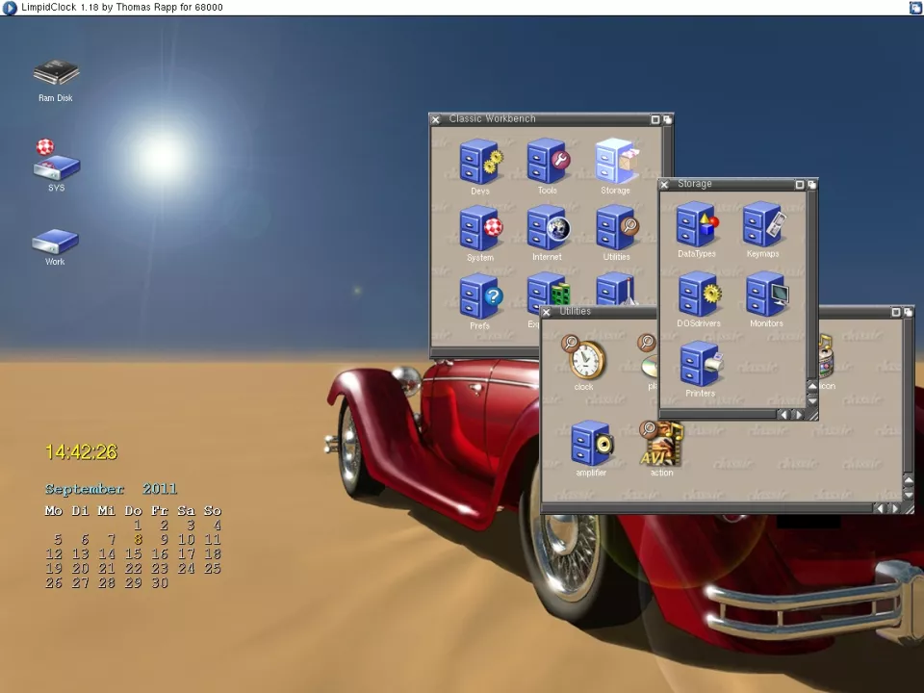Open the Ram Disk desktop icon
This screenshot has width=924, height=693.
[56, 74]
